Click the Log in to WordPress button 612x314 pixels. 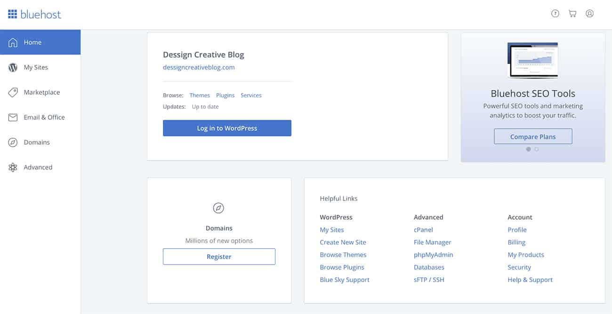[x=227, y=128]
